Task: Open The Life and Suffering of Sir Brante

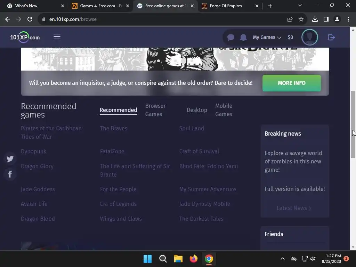Action: [x=135, y=170]
